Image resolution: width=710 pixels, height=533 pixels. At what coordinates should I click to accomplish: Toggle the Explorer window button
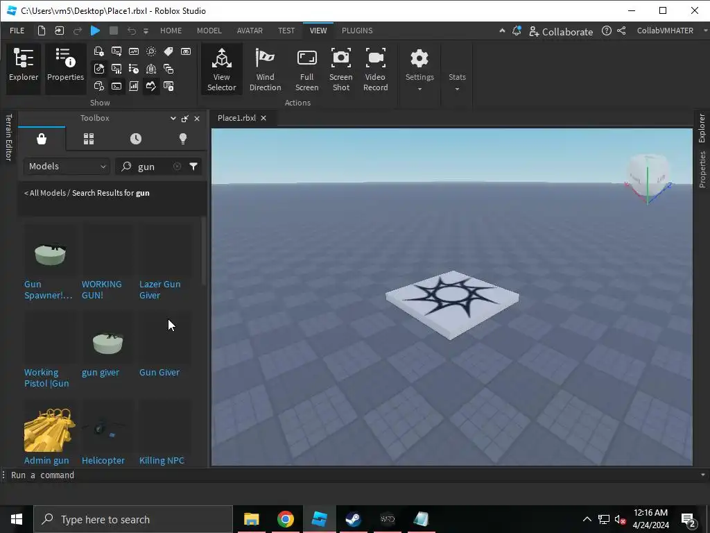(x=24, y=69)
